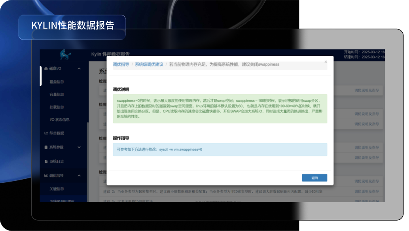Open 磁盘信息 in the sidebar
Image resolution: width=409 pixels, height=231 pixels.
pyautogui.click(x=57, y=82)
